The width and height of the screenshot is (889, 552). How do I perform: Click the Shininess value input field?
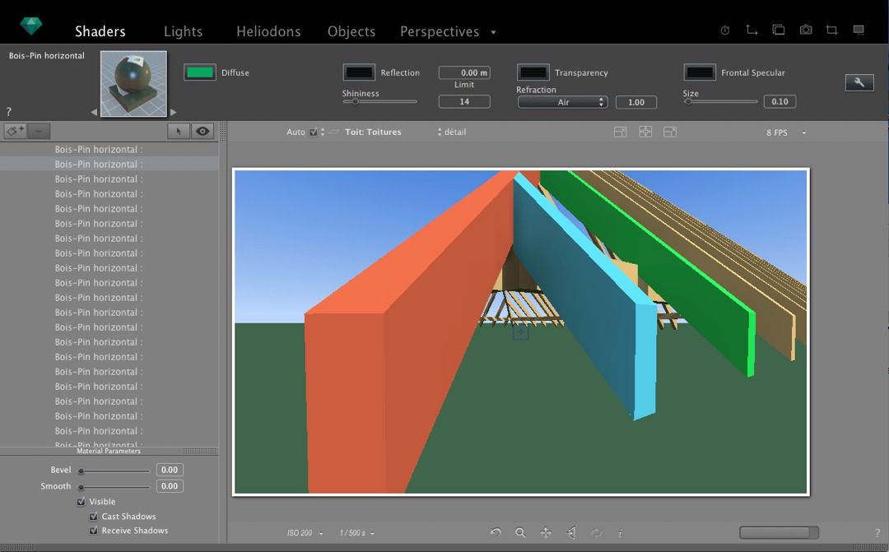pos(464,102)
